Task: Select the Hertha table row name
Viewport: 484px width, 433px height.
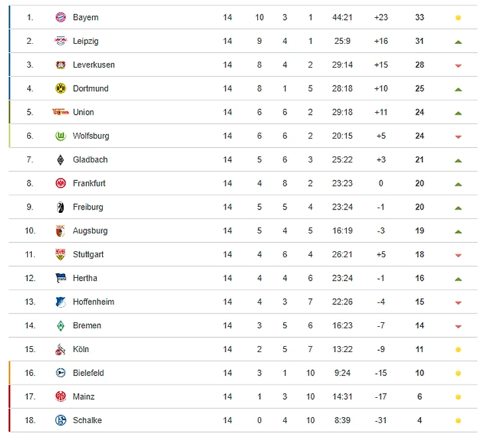Action: tap(85, 278)
